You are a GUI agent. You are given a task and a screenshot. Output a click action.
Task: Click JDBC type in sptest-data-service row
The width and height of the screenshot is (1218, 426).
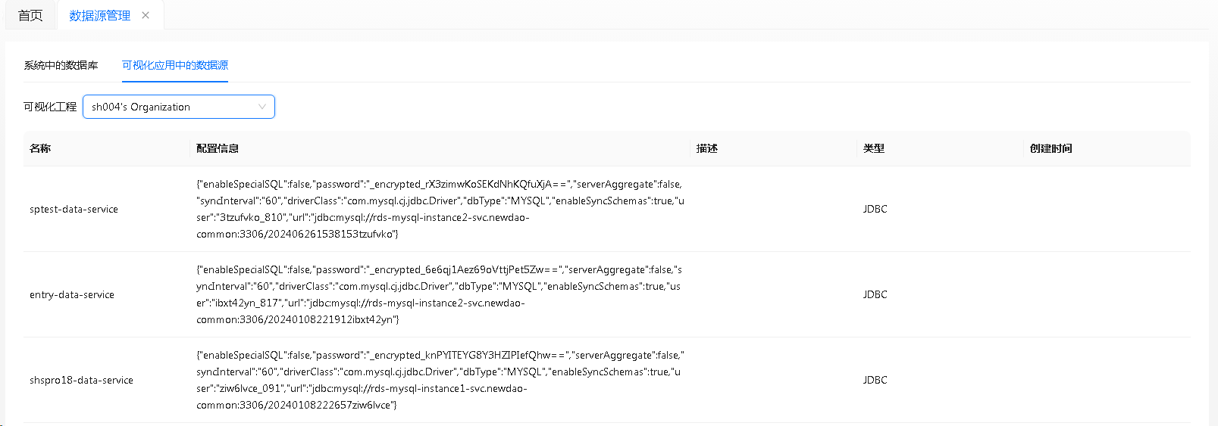point(875,209)
